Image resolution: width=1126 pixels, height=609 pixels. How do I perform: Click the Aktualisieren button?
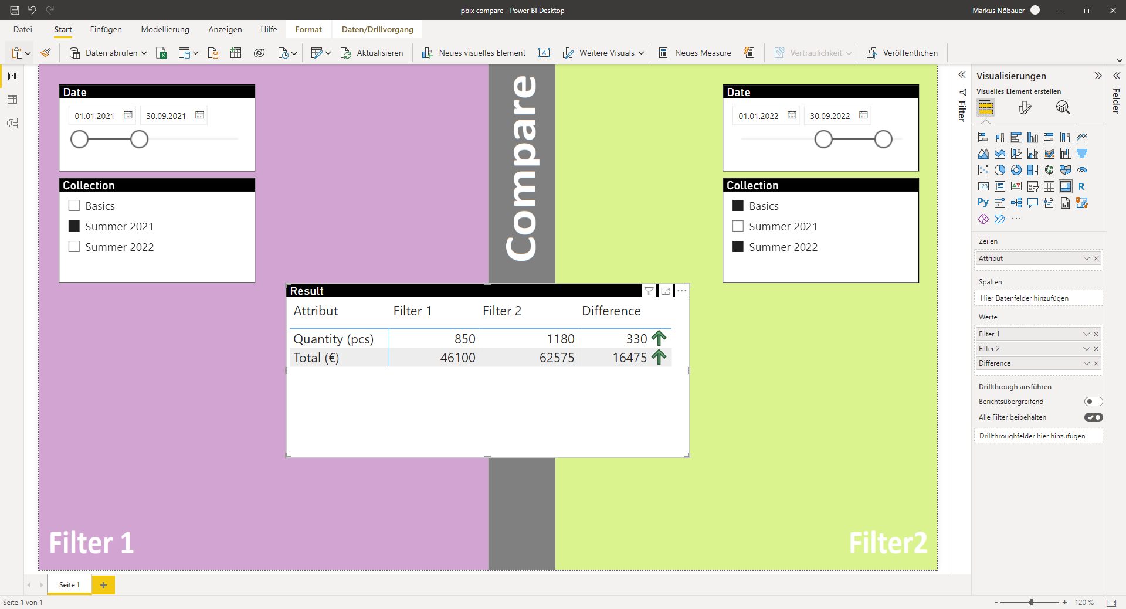coord(372,53)
